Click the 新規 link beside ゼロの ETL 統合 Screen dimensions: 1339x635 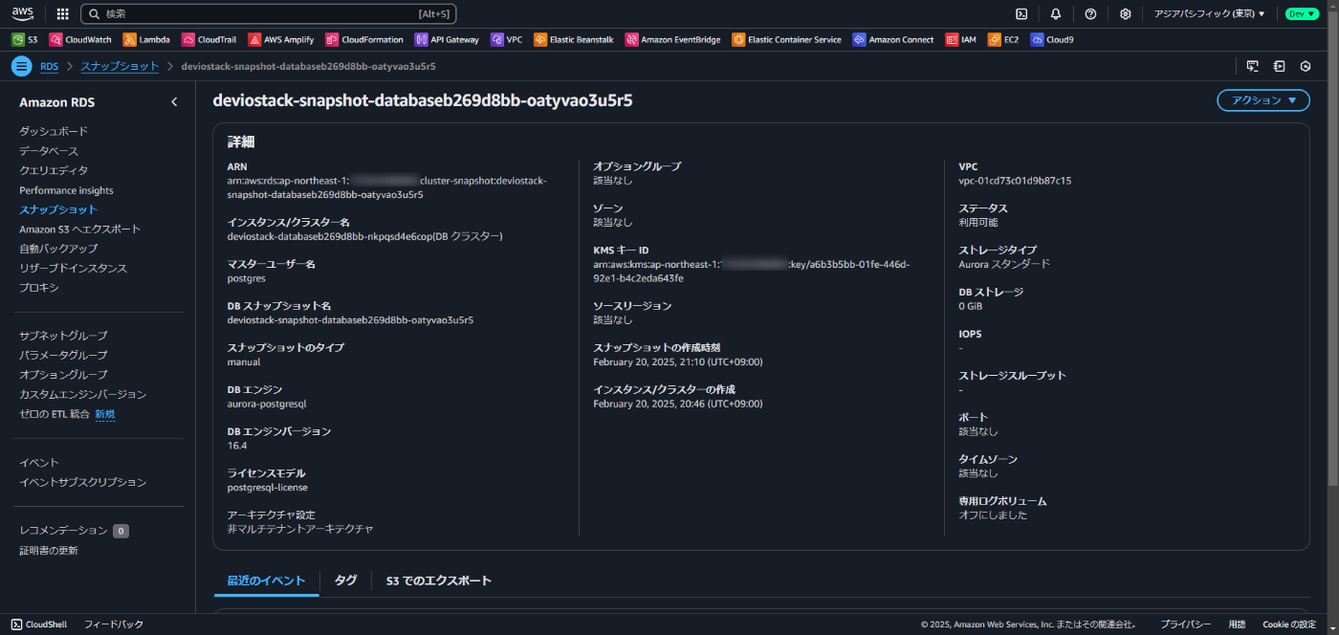pyautogui.click(x=105, y=413)
